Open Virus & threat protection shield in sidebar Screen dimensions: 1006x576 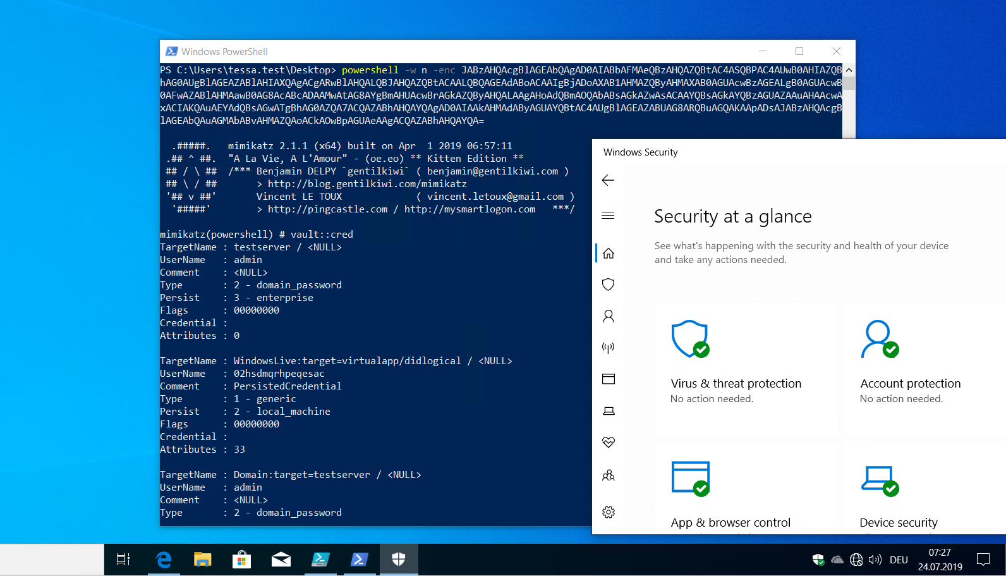point(609,285)
